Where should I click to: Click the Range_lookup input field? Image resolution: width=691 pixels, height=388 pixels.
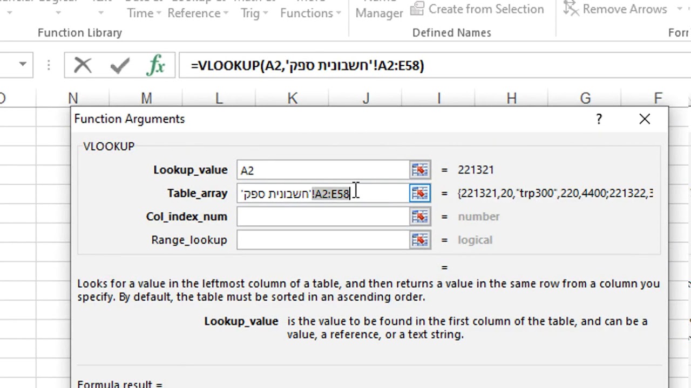[323, 240]
